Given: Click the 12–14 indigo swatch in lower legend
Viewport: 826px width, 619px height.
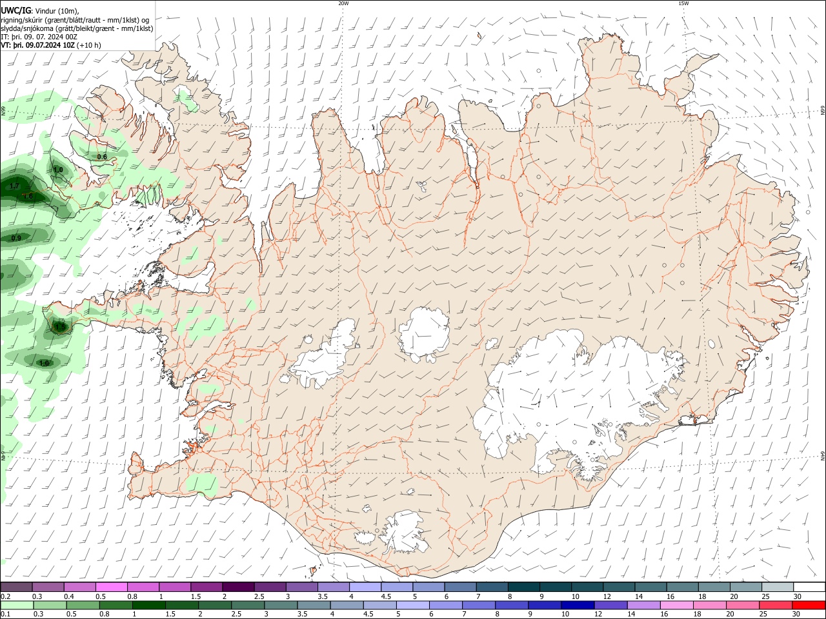Looking at the screenshot, I should (x=610, y=605).
